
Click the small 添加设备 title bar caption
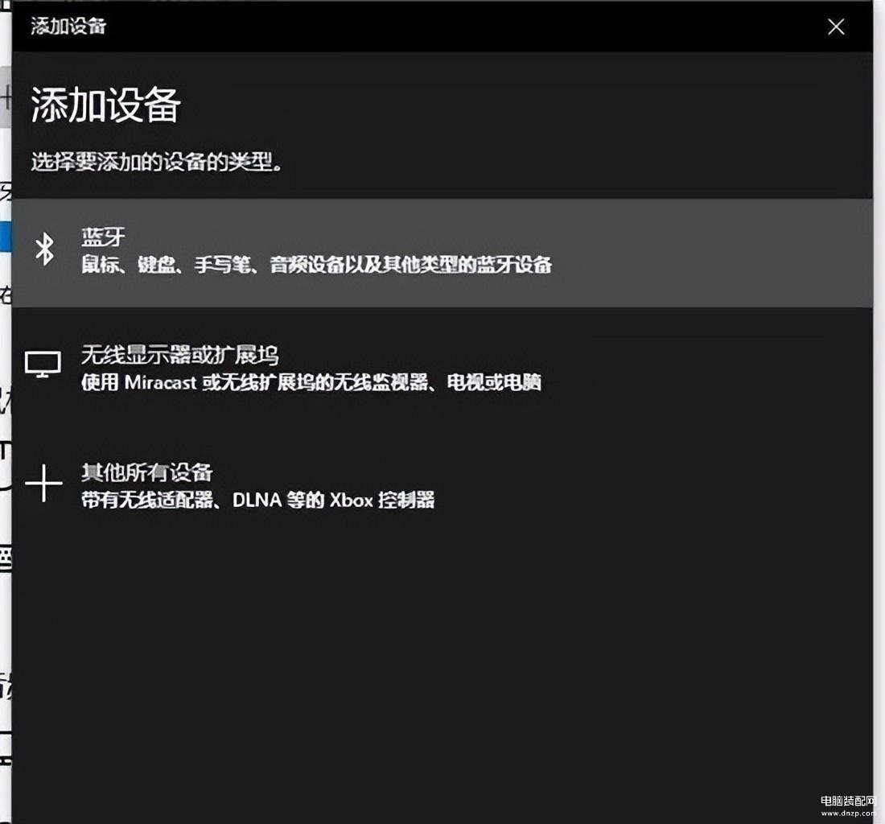pos(68,27)
